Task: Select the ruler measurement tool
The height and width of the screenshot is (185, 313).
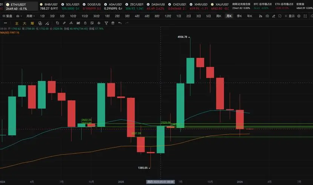Action: pos(64,23)
